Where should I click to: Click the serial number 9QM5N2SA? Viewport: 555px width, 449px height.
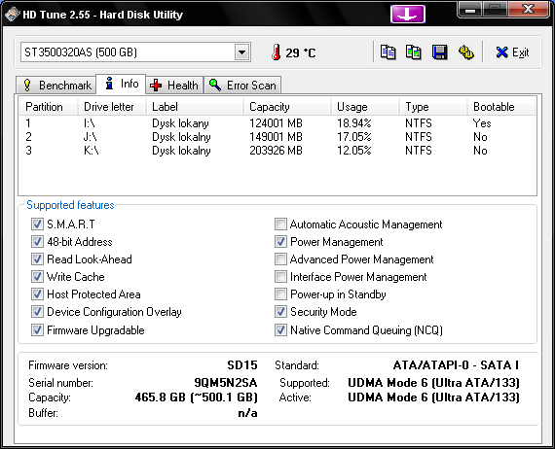226,383
